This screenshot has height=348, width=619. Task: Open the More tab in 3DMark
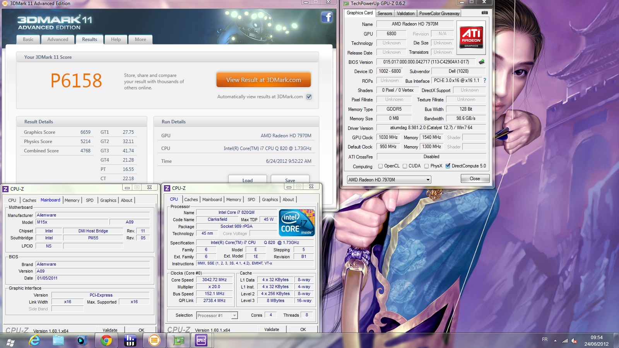[140, 39]
